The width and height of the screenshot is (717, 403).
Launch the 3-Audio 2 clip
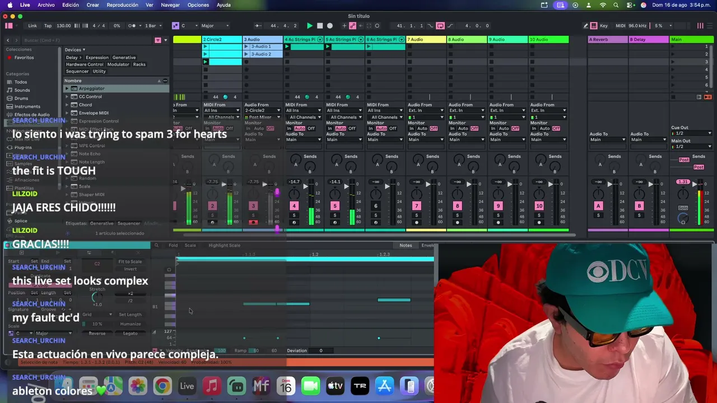tap(246, 54)
